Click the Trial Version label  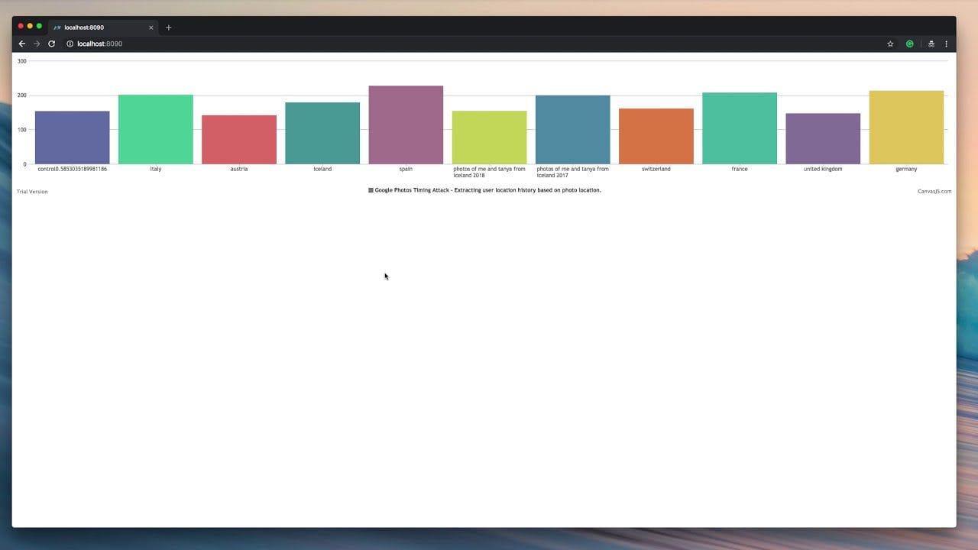pos(32,192)
